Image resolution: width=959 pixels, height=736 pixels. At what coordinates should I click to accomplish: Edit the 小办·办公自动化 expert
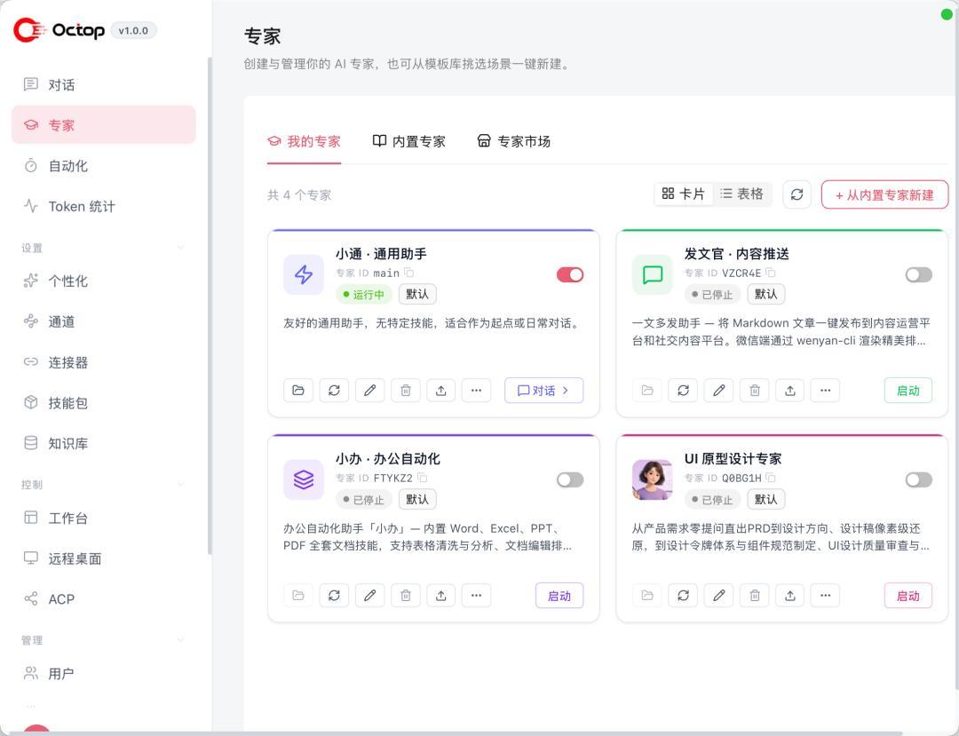369,596
